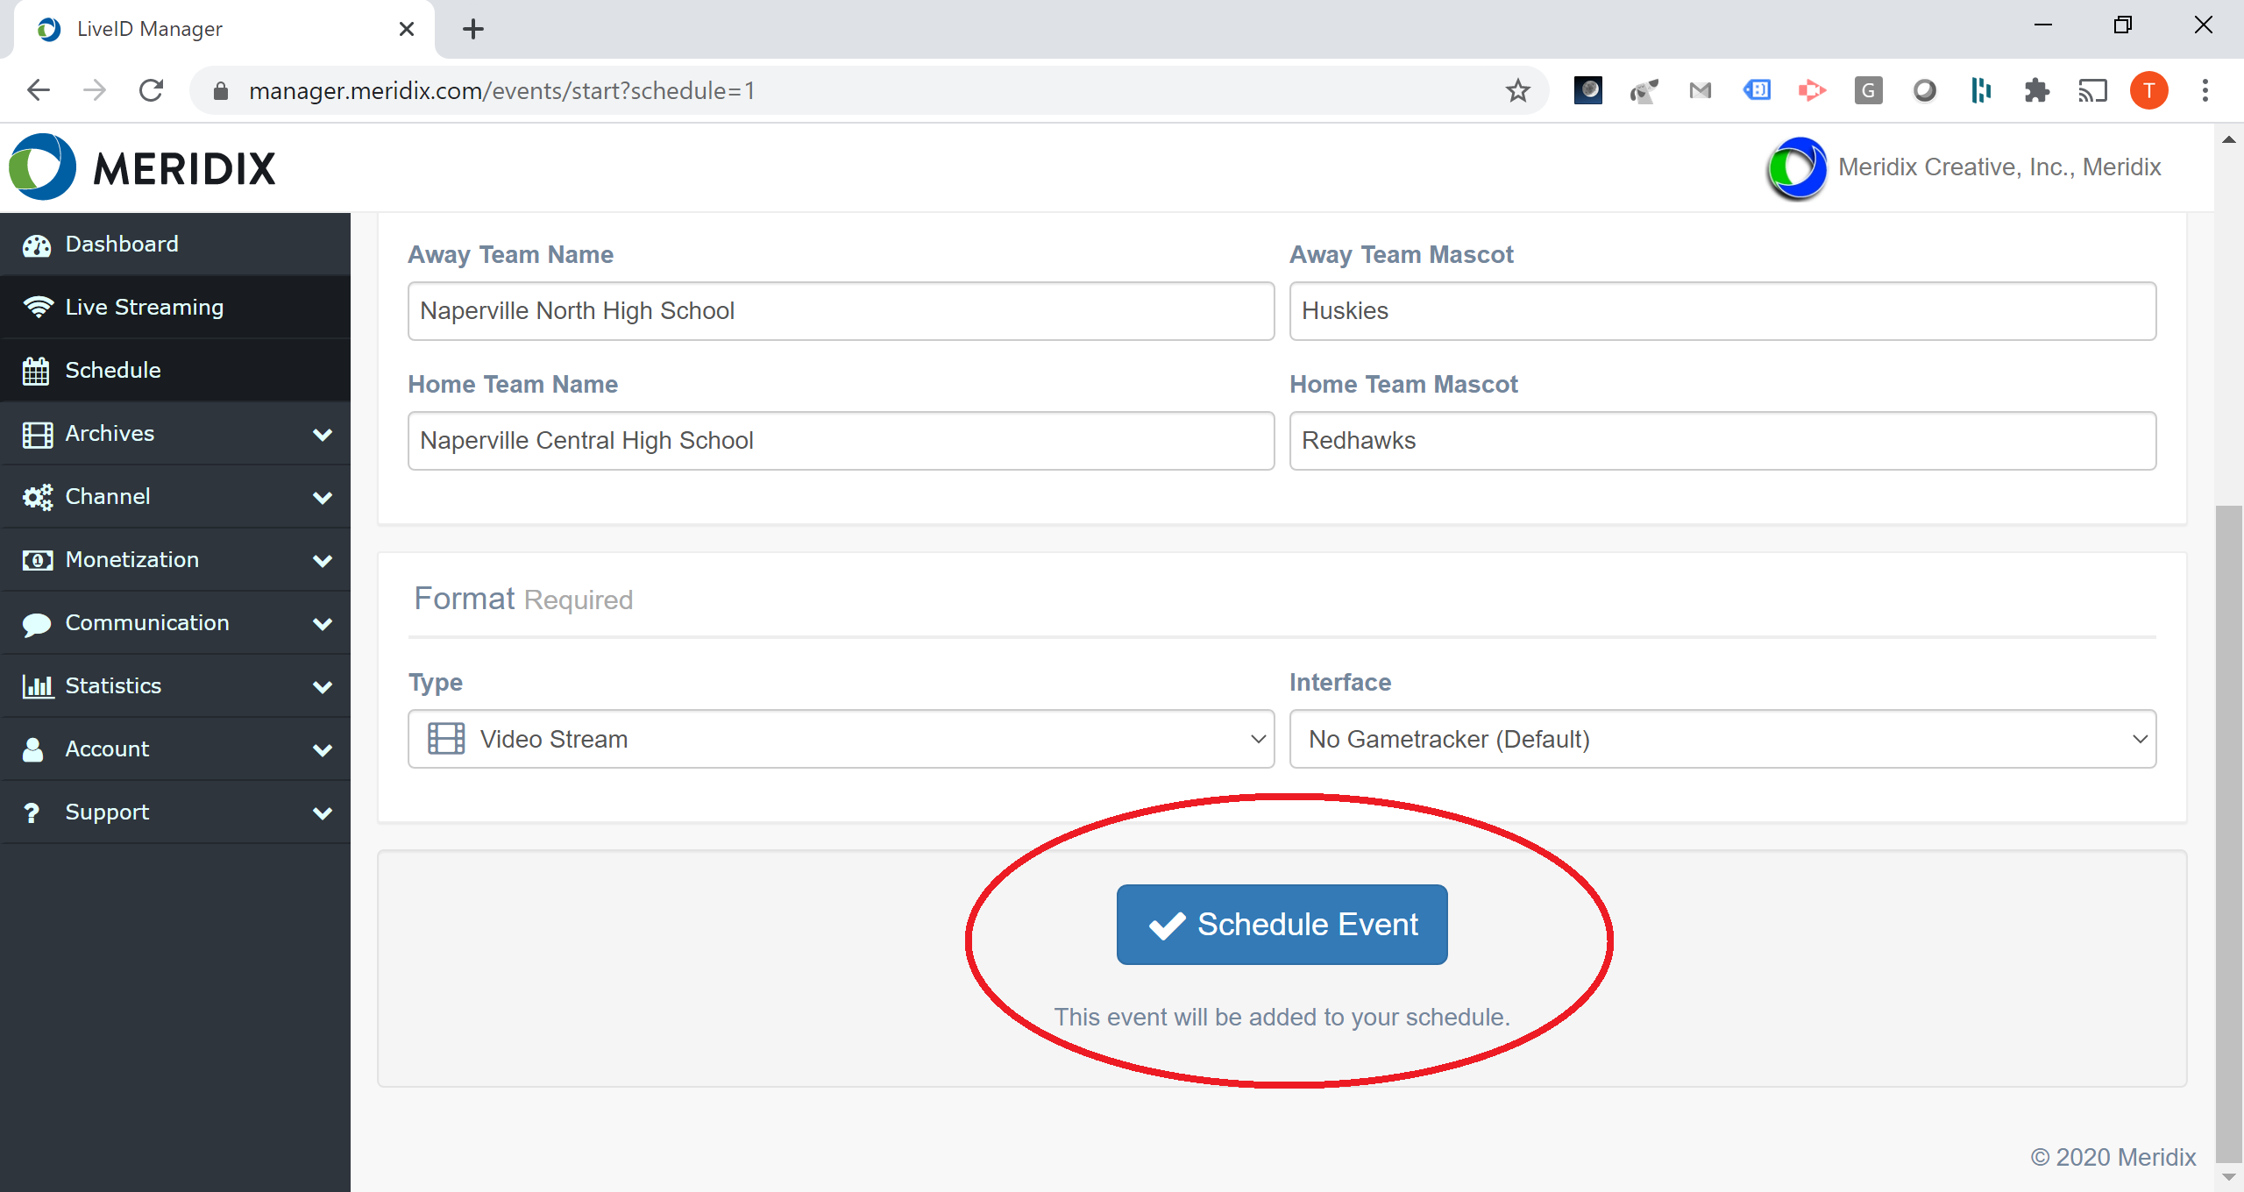Screen dimensions: 2244x1192
Task: Click the page vertical scrollbar thumb
Action: coord(2227,833)
